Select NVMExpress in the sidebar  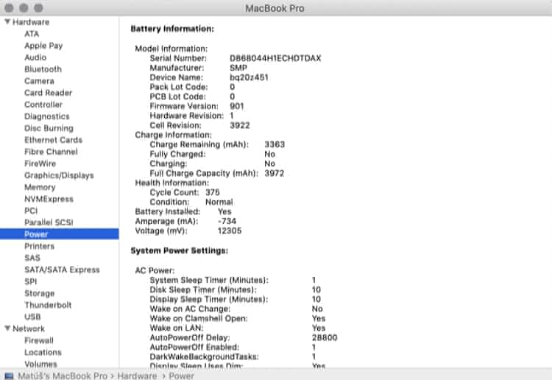(x=49, y=199)
